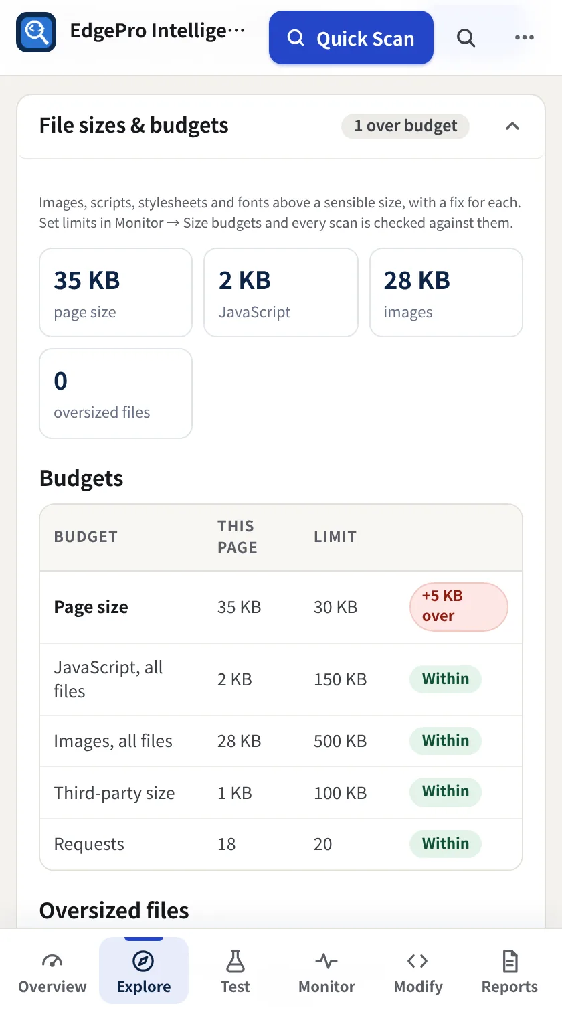Screen dimensions: 562x1012
Task: Go to the Overview tab
Action: [x=52, y=971]
